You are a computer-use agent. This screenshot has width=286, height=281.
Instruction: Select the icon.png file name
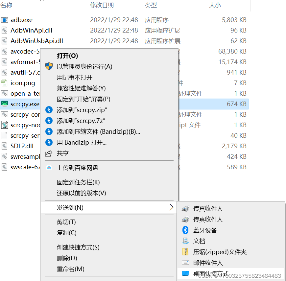click(23, 83)
